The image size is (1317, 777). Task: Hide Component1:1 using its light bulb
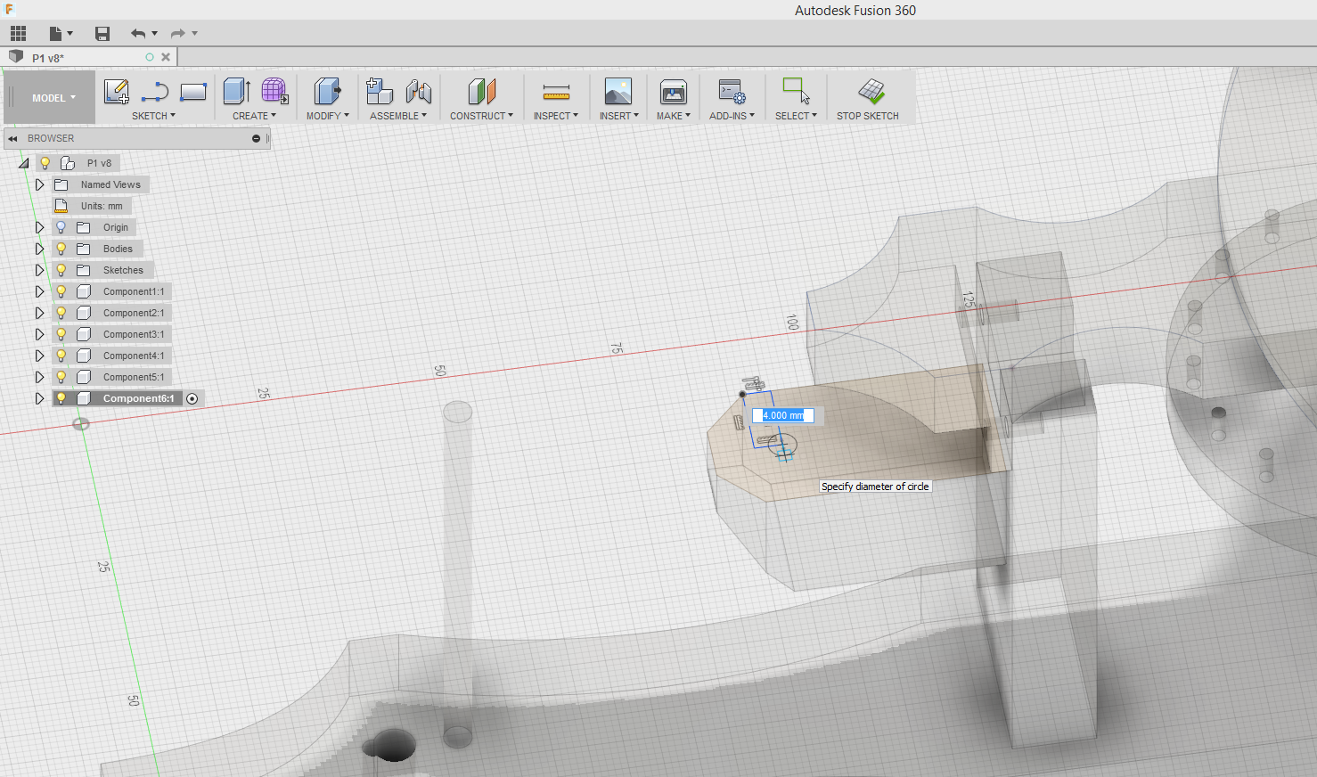click(x=61, y=291)
